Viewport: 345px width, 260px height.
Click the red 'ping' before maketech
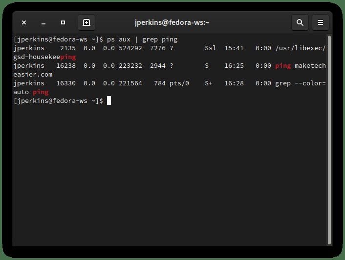coord(283,66)
